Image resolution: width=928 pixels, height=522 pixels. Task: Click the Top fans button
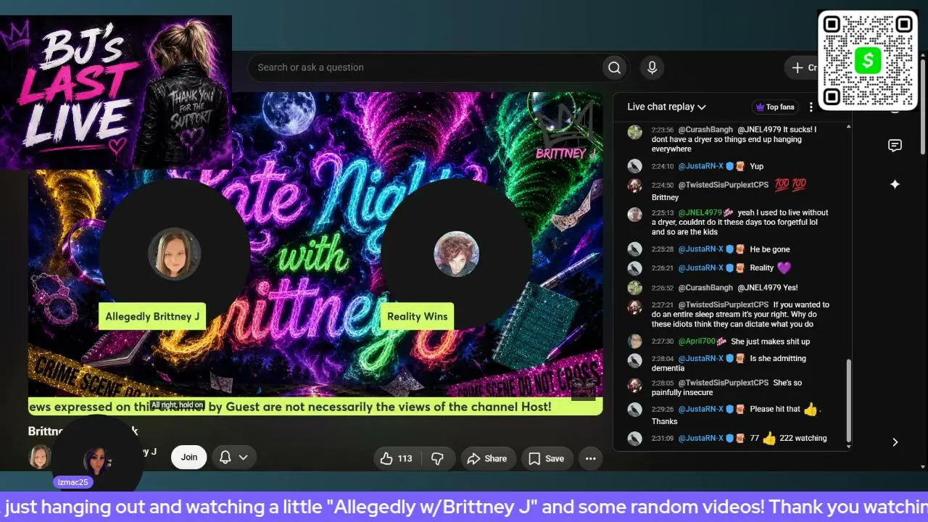(x=775, y=107)
